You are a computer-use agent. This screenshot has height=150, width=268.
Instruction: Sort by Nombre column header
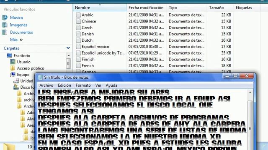coord(100,7)
